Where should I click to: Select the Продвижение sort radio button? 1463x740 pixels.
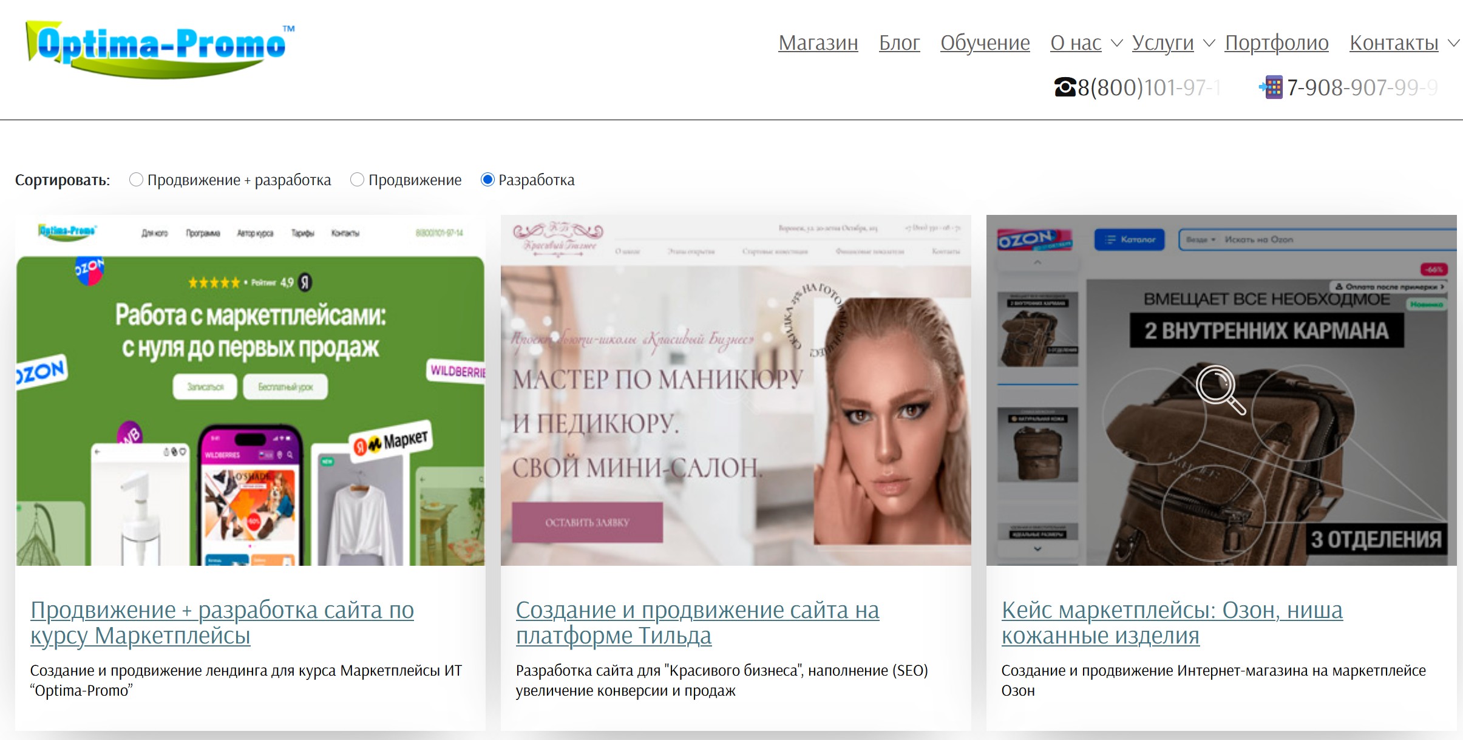pyautogui.click(x=357, y=180)
